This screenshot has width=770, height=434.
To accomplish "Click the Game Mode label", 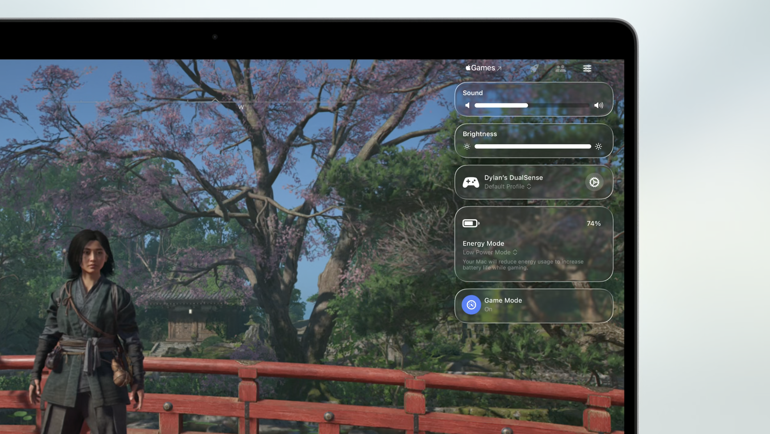I will point(503,300).
